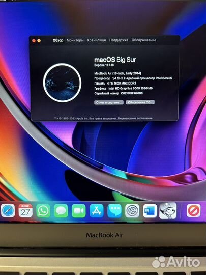Click the serial number C02NF9F7G085

(132, 93)
